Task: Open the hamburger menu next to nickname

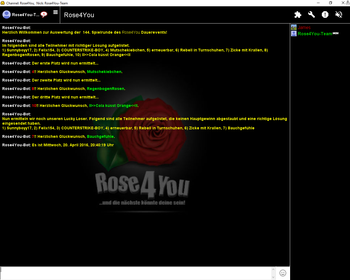Action: pos(56,12)
